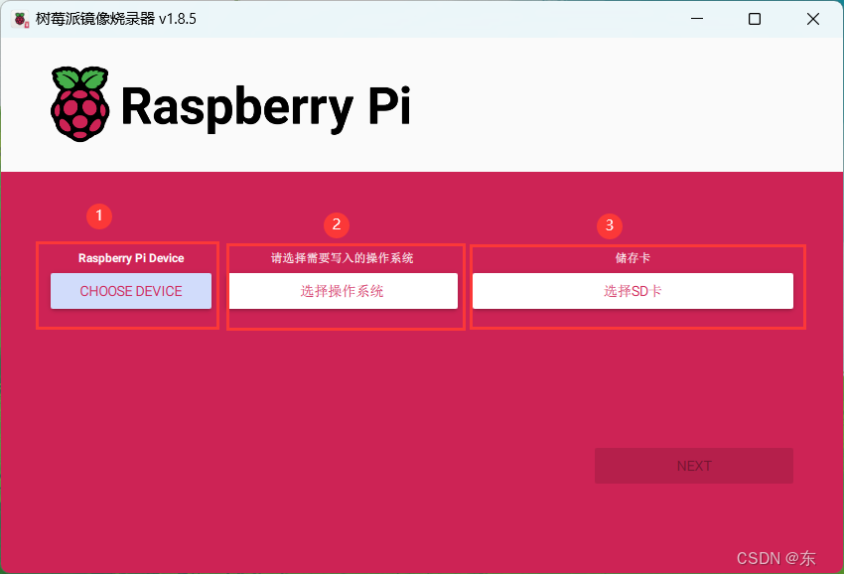Click the Raspberry Pi logo image

coord(80,104)
